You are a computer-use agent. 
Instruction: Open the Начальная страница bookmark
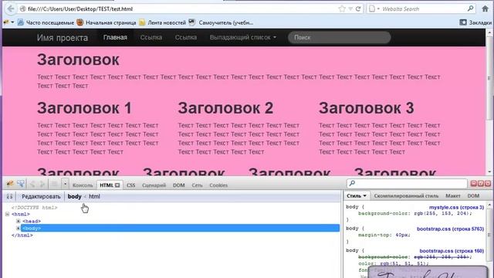click(107, 22)
